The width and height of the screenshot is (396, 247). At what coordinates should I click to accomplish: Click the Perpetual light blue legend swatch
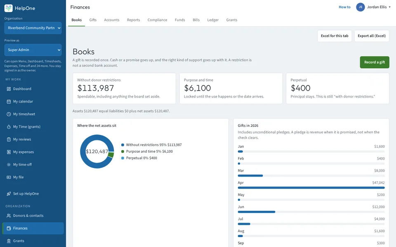pos(123,158)
